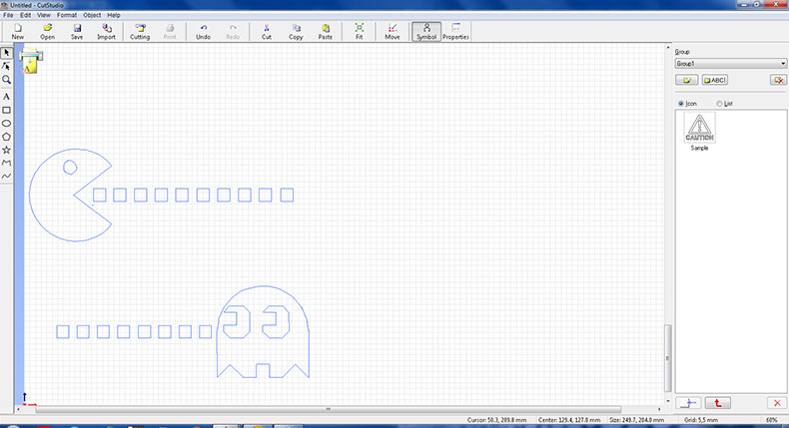Image resolution: width=789 pixels, height=428 pixels.
Task: Click the delete group button
Action: point(778,80)
